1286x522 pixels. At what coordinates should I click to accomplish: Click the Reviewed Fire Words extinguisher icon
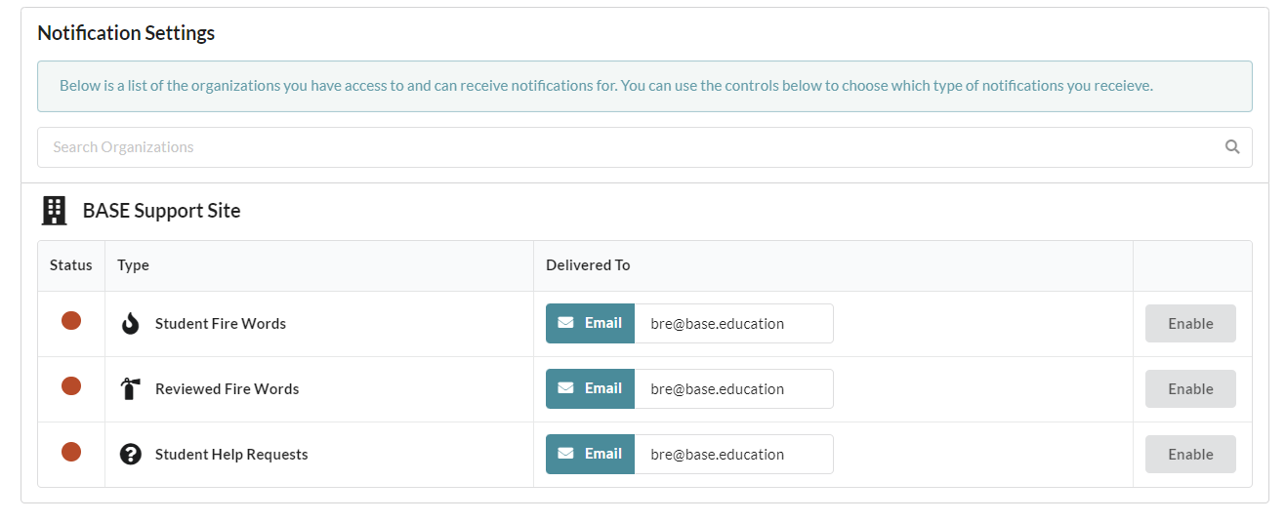pos(131,389)
